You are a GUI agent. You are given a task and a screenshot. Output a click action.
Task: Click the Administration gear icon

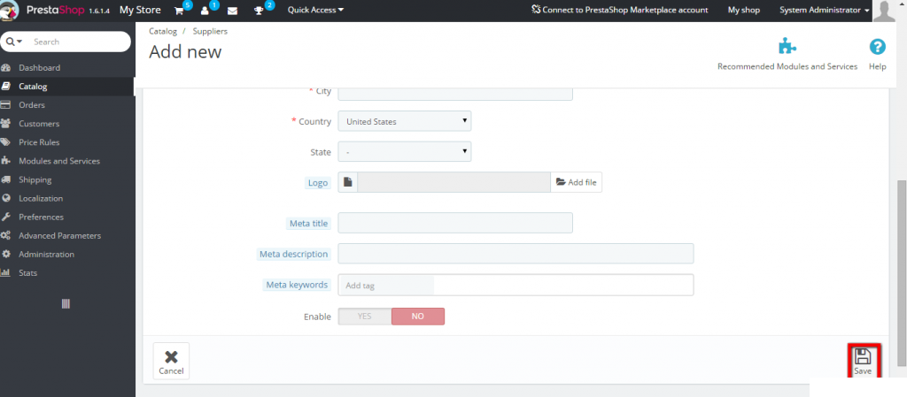(x=6, y=254)
